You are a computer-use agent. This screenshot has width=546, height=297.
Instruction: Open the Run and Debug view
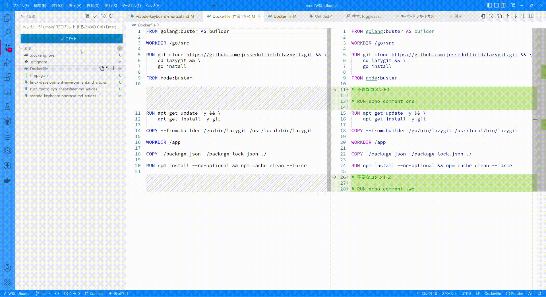[x=7, y=62]
